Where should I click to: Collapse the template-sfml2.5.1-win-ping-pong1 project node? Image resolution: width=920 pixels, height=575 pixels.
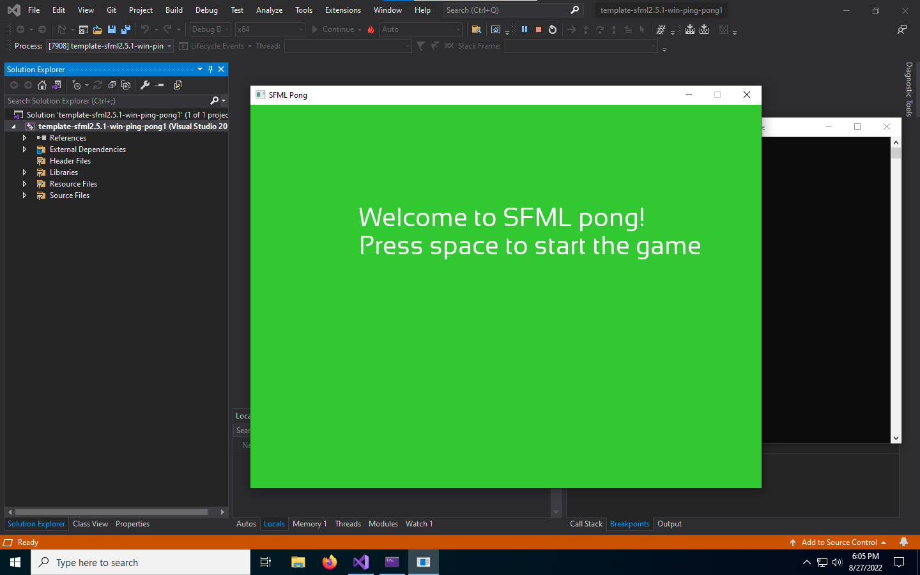[13, 126]
